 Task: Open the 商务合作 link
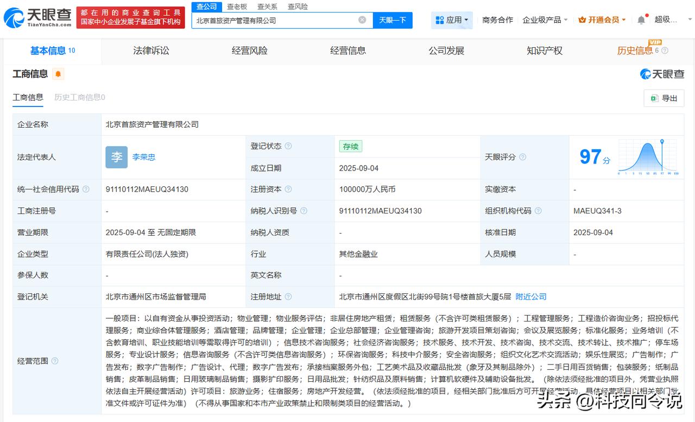[x=497, y=20]
